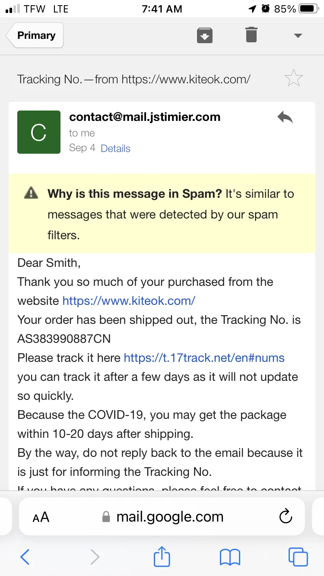Tap the green C sender avatar

click(39, 132)
